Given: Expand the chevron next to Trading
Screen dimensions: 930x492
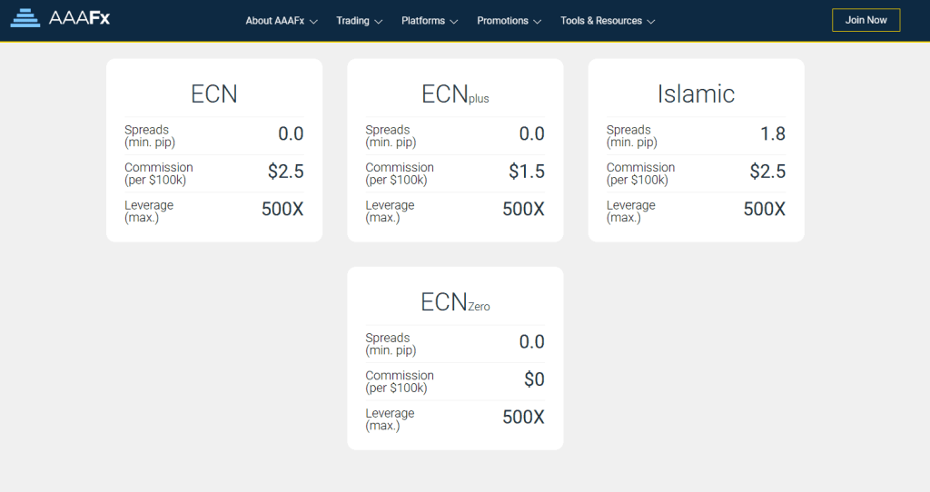Looking at the screenshot, I should coord(379,22).
